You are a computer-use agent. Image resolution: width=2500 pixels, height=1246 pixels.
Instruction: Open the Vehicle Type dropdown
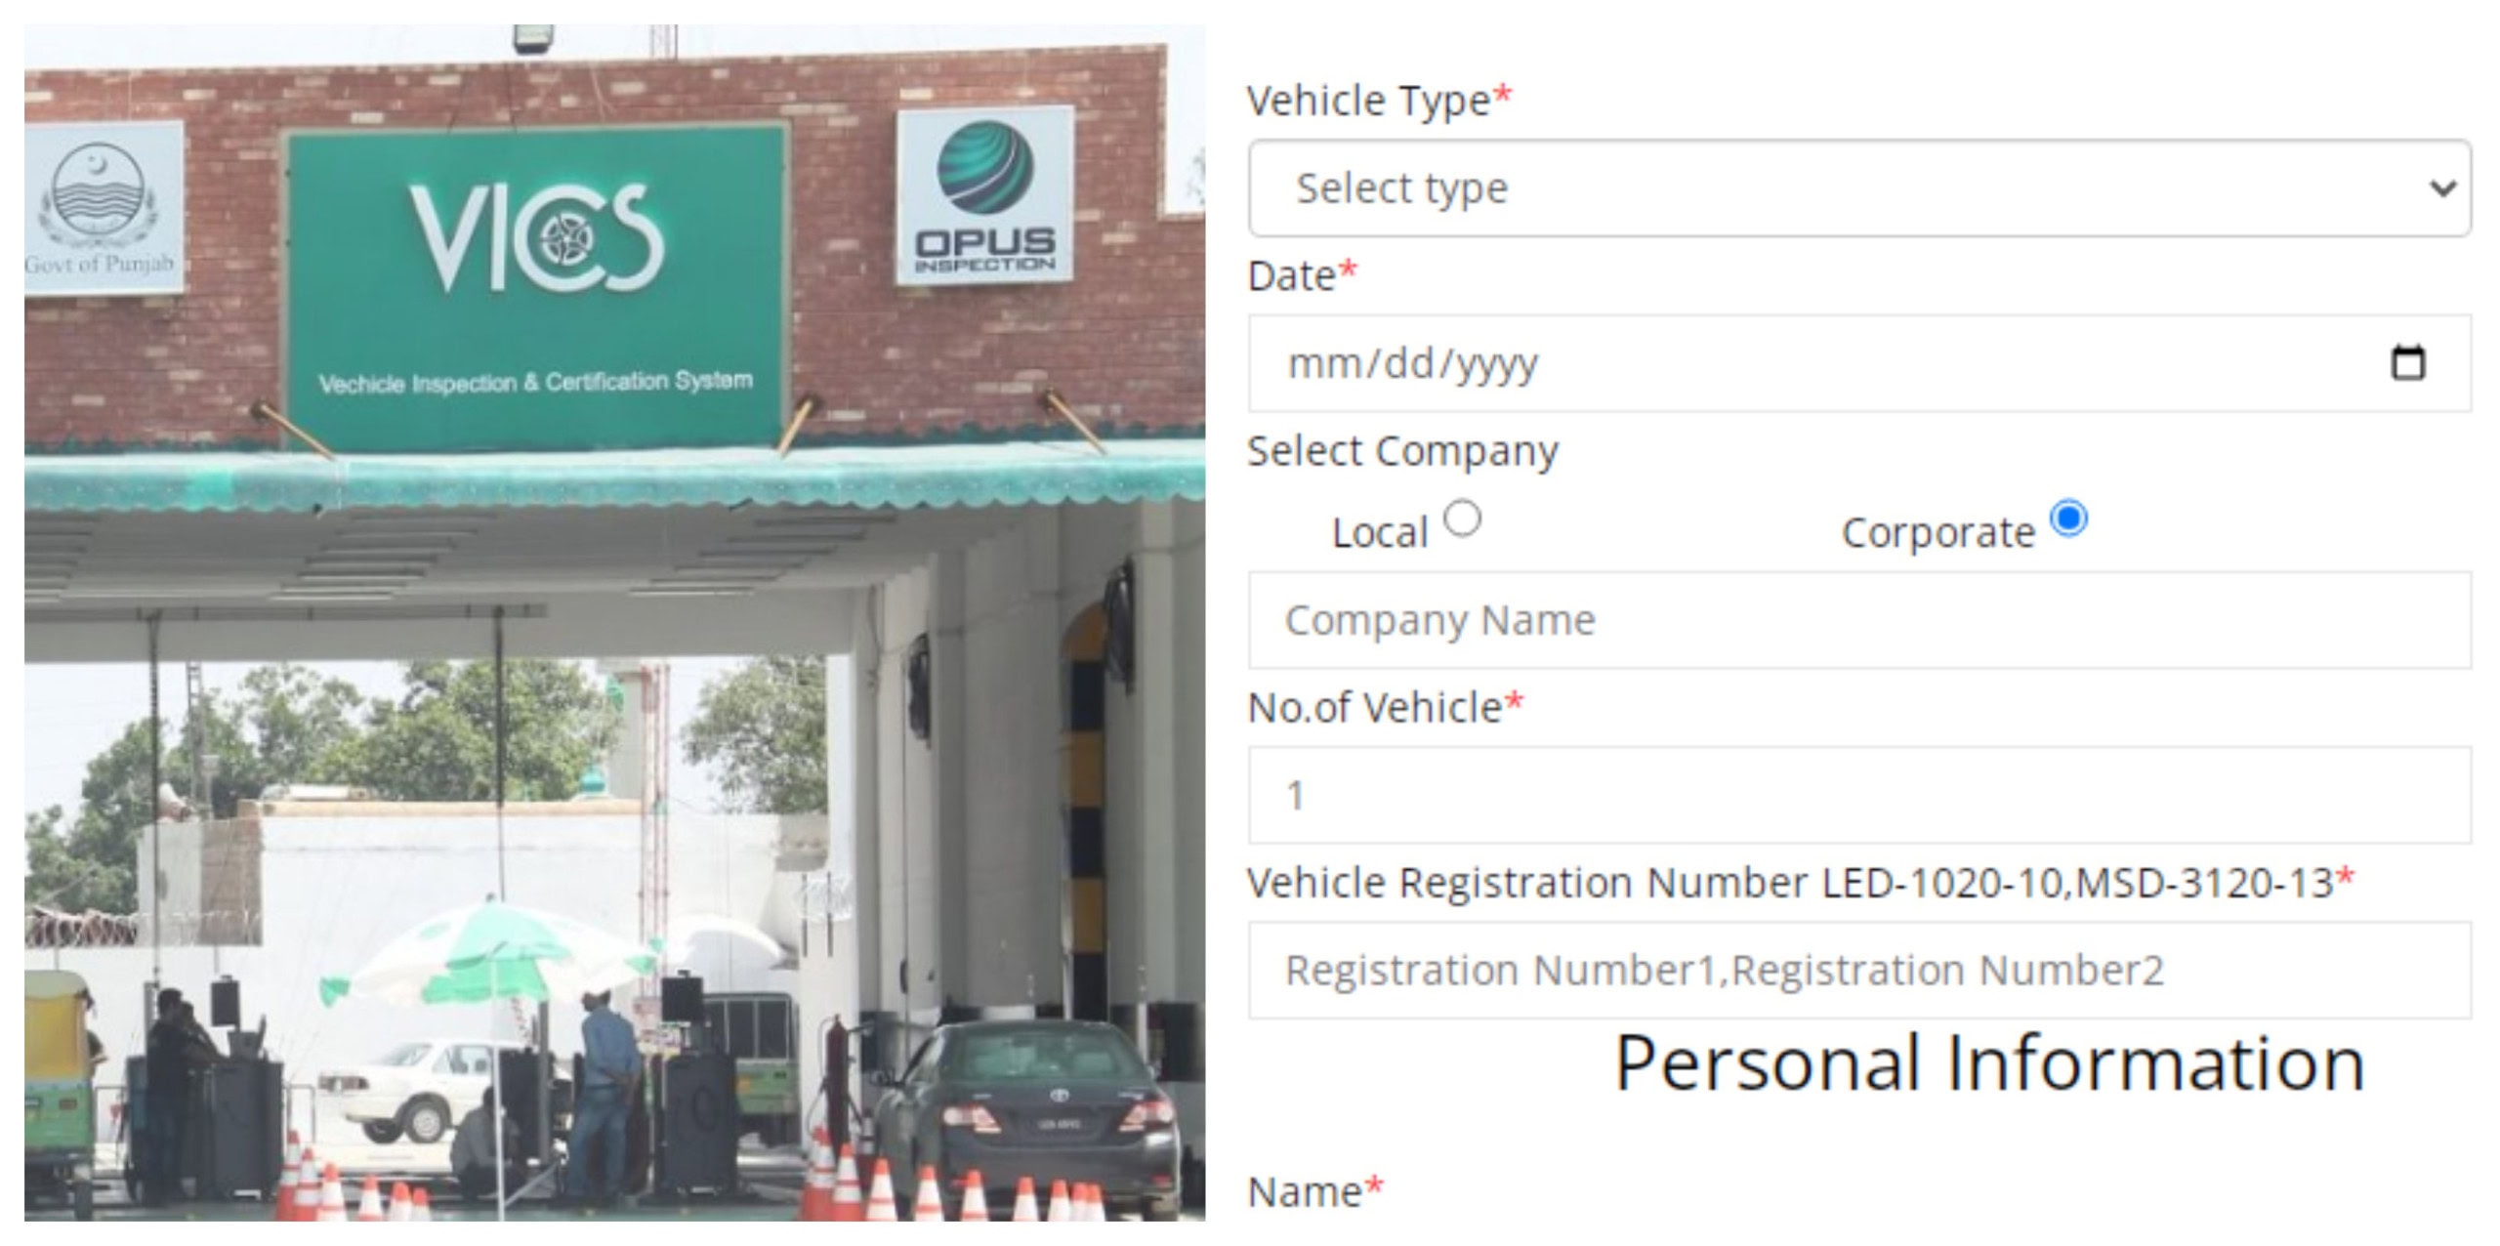point(1859,187)
